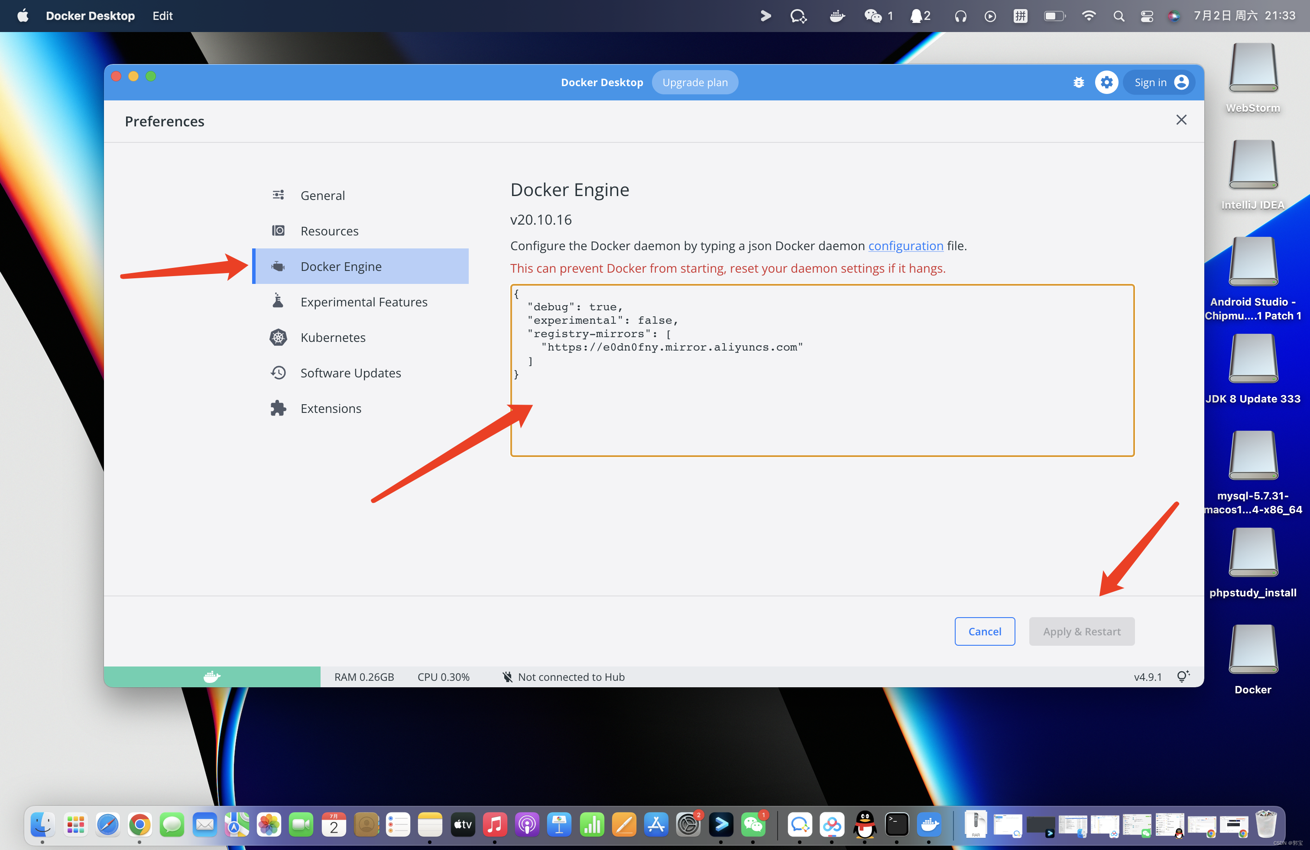Click Not connected to Hub status
1310x850 pixels.
point(563,677)
